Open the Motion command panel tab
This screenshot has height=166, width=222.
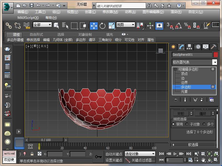198,47
